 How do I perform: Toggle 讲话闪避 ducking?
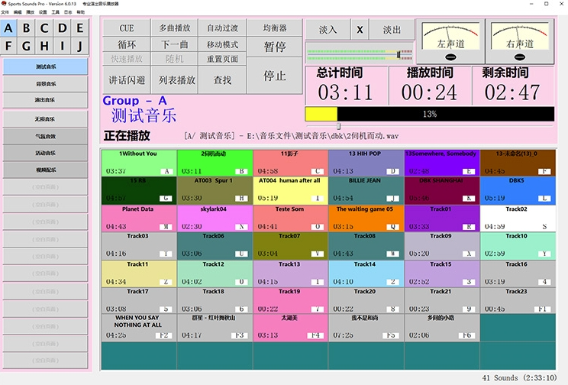pyautogui.click(x=127, y=79)
